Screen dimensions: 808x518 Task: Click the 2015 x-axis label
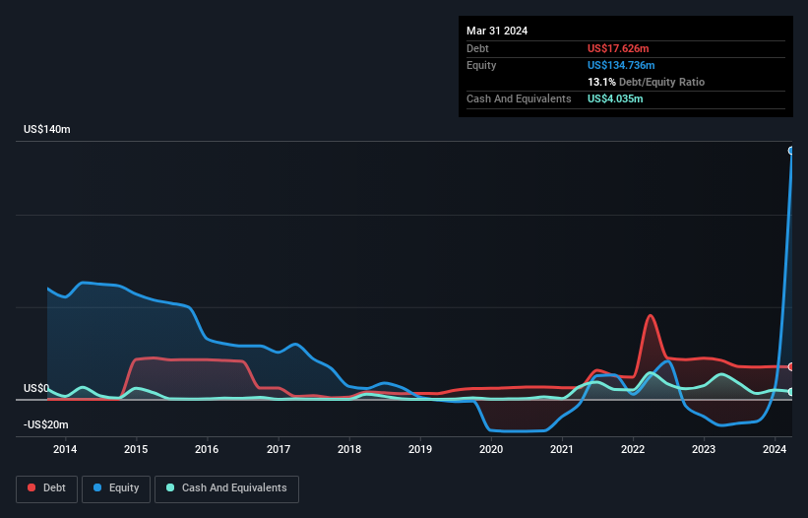point(136,449)
